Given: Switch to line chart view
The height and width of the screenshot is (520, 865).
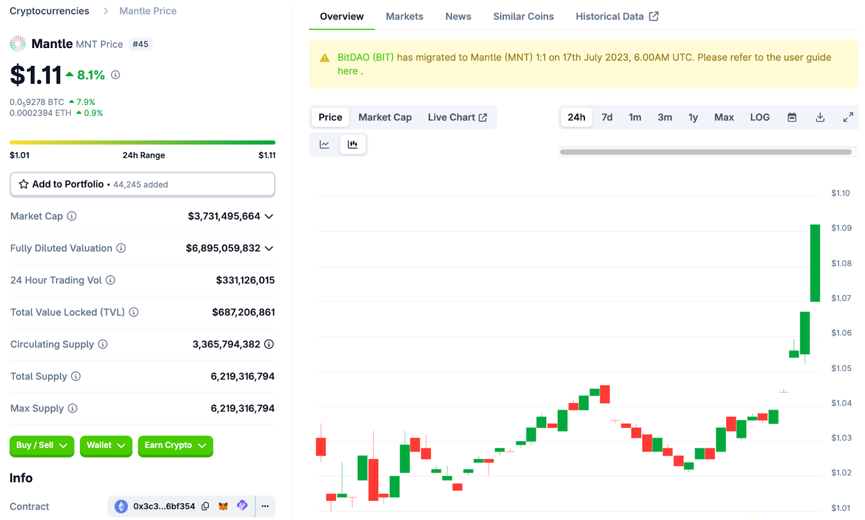Looking at the screenshot, I should coord(324,144).
